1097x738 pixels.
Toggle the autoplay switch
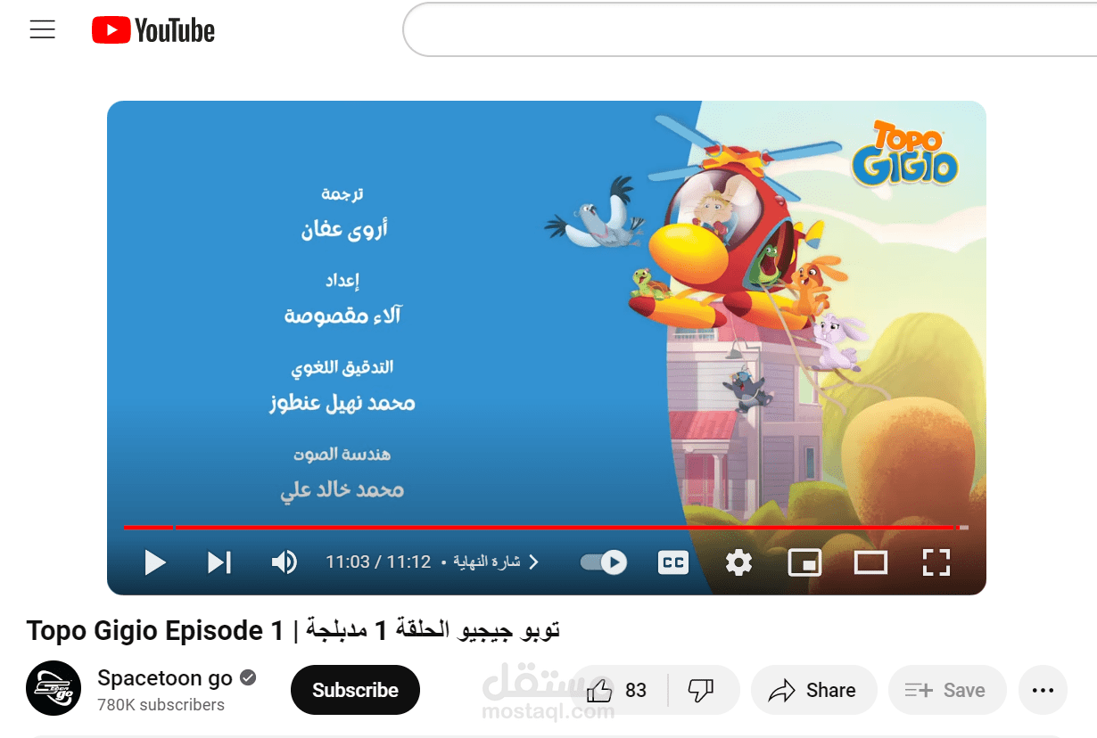tap(604, 562)
